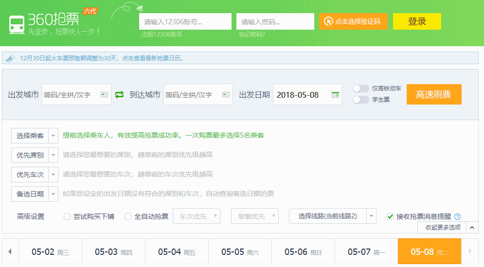Screen dimensions: 484x267
Task: Open the 车次优先 combo box
Action: [197, 216]
